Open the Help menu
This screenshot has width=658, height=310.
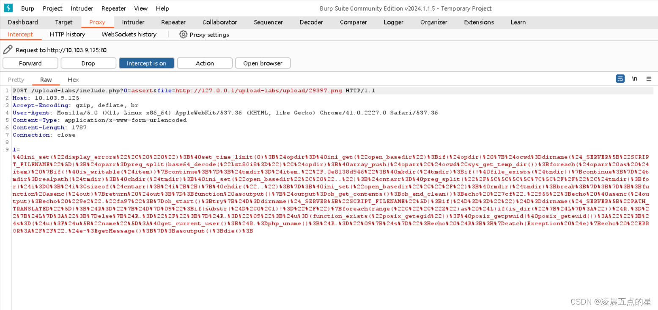pyautogui.click(x=162, y=8)
